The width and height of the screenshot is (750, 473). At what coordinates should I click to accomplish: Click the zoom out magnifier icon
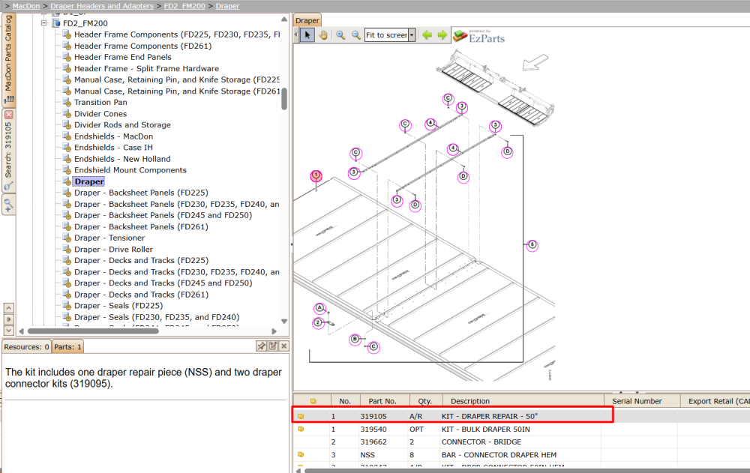(355, 35)
